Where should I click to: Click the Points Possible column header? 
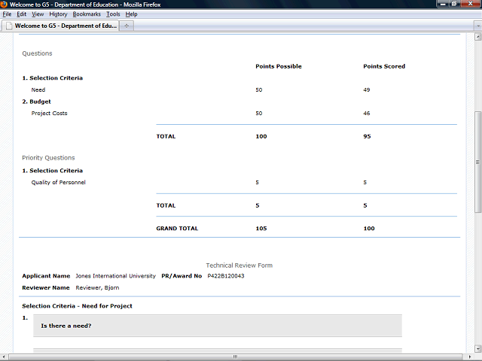pyautogui.click(x=279, y=66)
